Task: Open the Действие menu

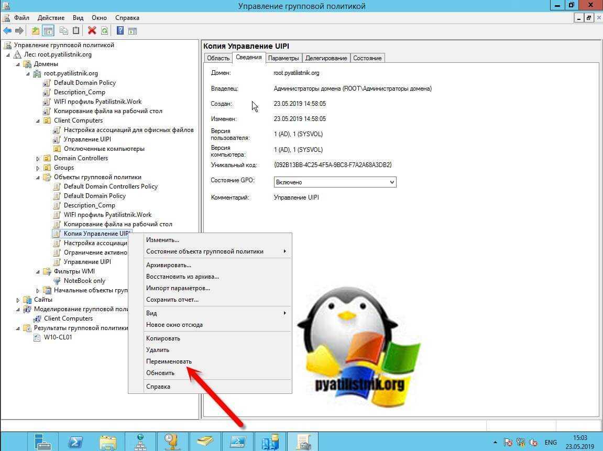Action: tap(51, 18)
